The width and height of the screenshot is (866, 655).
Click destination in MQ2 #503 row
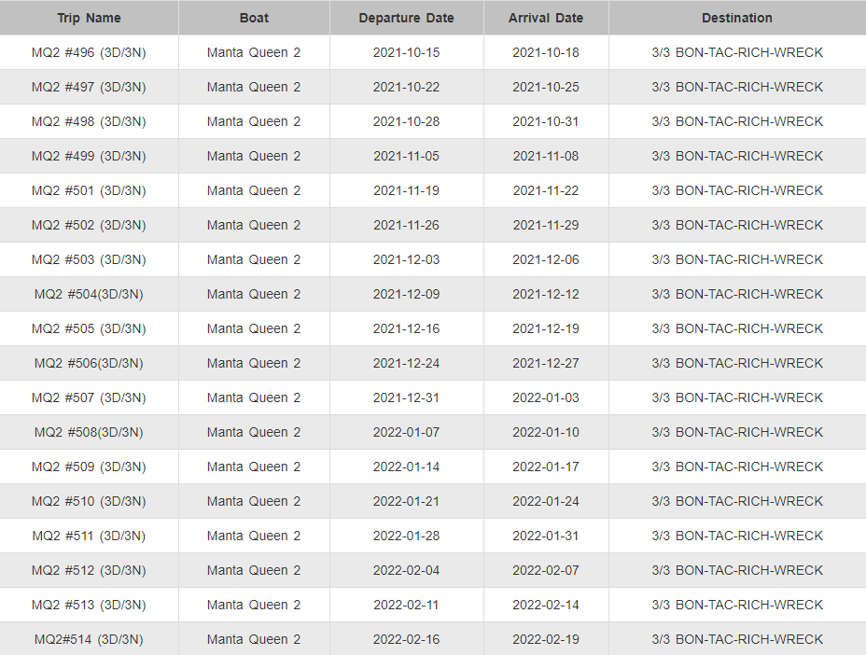[737, 259]
